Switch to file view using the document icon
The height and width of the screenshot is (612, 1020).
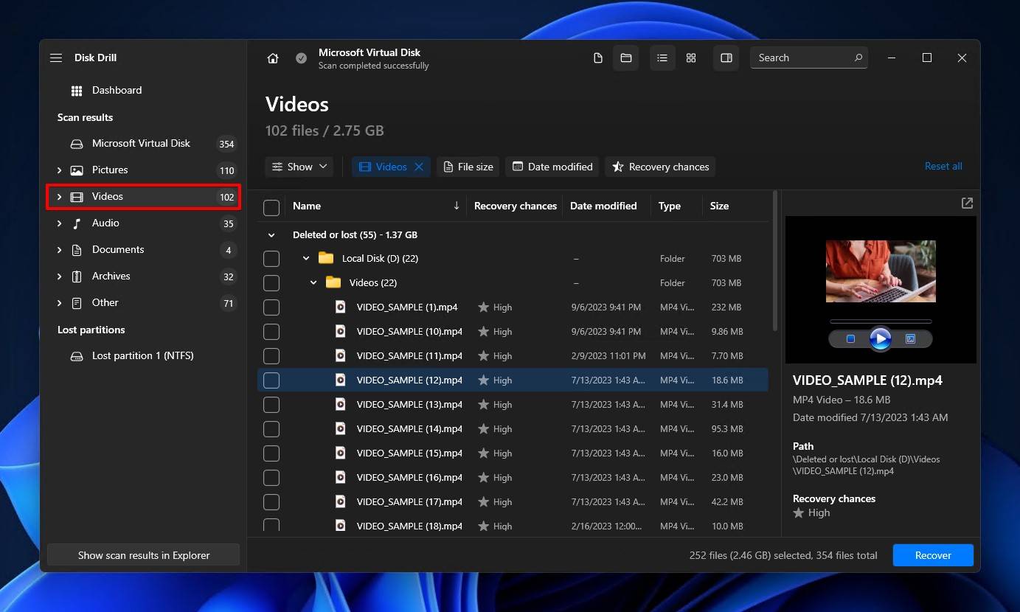(x=598, y=58)
